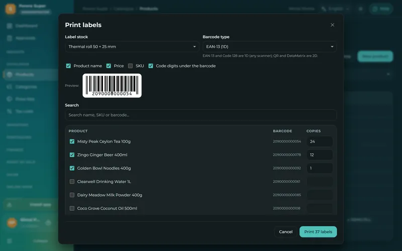
Task: Select Clearwell Drinking Water 1L checkbox
Action: tap(72, 182)
